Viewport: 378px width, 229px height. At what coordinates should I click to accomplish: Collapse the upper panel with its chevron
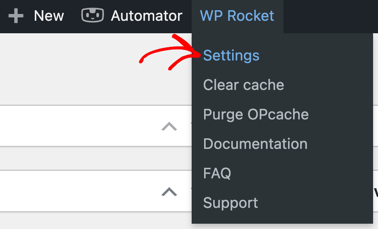click(169, 126)
